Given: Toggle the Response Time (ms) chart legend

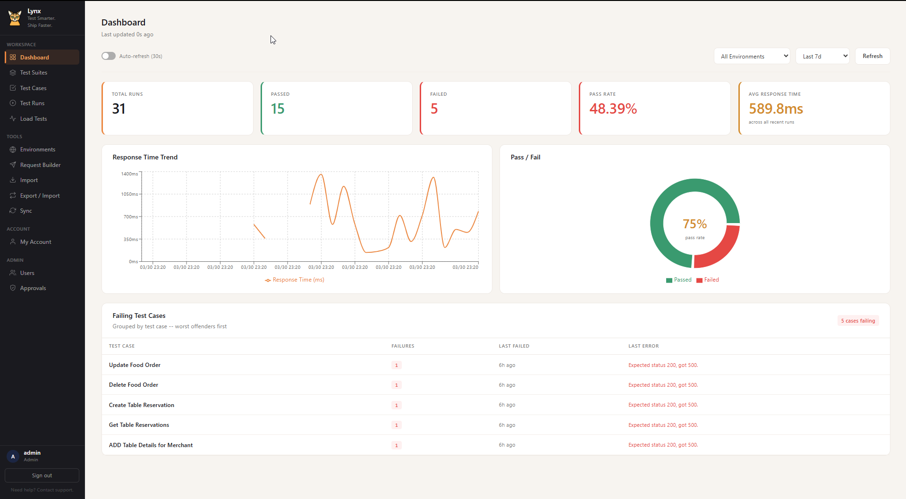Looking at the screenshot, I should [x=294, y=279].
